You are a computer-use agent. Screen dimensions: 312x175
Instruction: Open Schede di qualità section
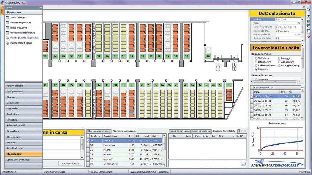pos(24,126)
